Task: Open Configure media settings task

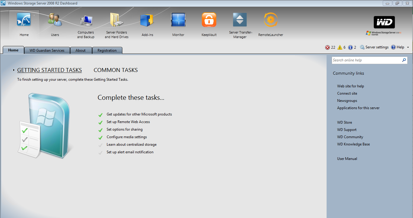Action: [x=127, y=137]
